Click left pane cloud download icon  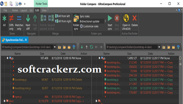74,47
